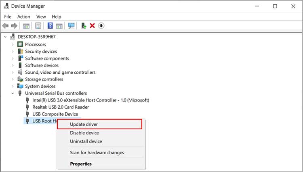Select the Storage controllers label
Screen dimensions: 303x172
44,79
